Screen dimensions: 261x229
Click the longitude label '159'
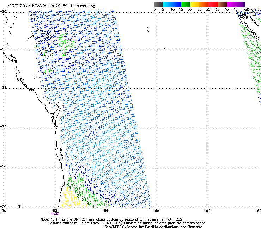coord(156,211)
